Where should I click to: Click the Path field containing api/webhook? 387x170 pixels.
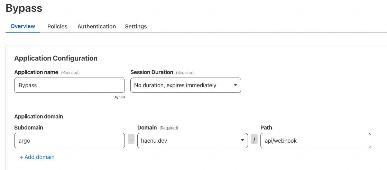[x=316, y=141]
